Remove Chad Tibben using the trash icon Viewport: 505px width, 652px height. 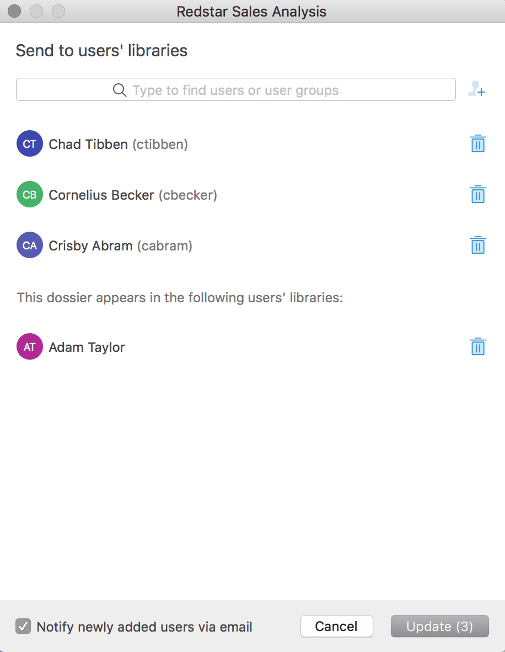click(477, 144)
